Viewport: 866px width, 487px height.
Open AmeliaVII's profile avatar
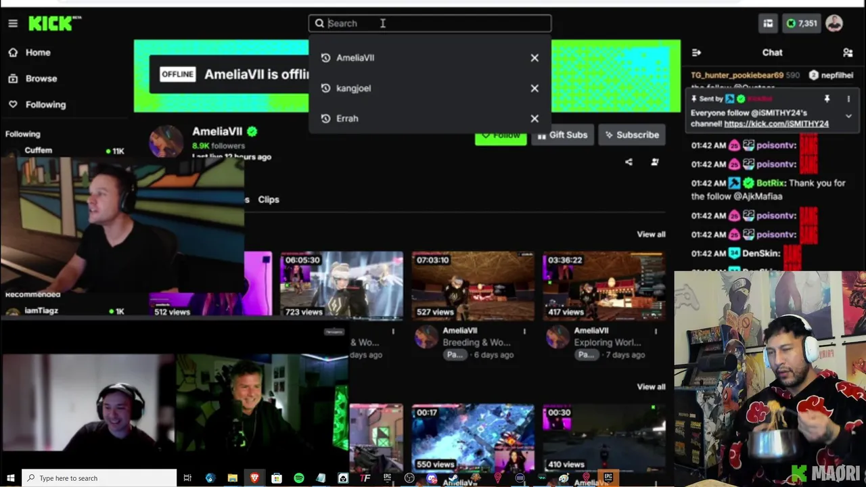(166, 141)
